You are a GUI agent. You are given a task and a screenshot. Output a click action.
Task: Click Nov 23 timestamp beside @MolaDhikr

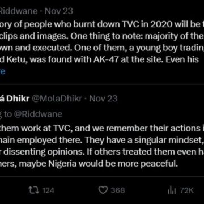(x=103, y=99)
